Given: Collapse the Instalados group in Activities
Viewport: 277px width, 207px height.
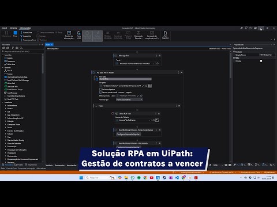Looking at the screenshot, I should (x=3, y=102).
